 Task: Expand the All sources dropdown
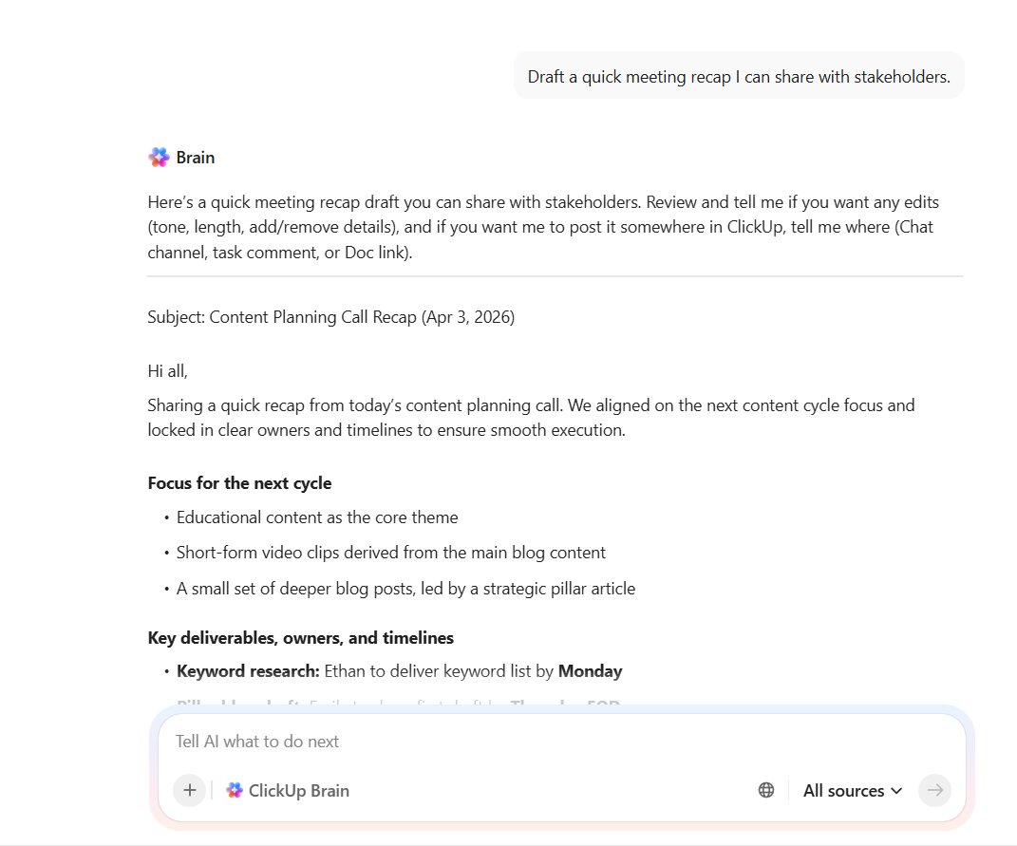852,790
